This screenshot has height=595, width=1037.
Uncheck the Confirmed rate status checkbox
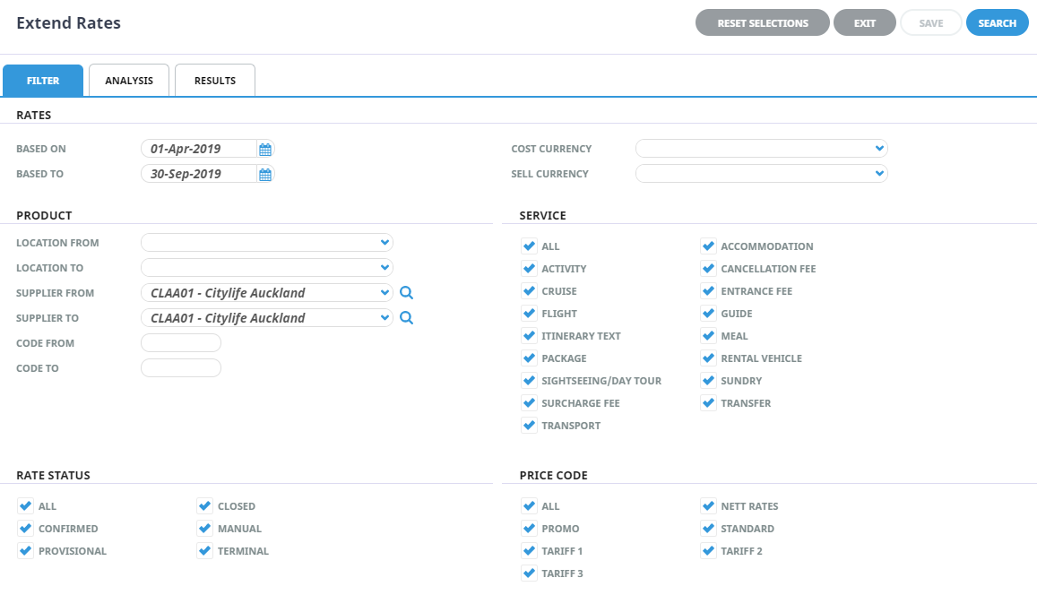[x=26, y=530]
